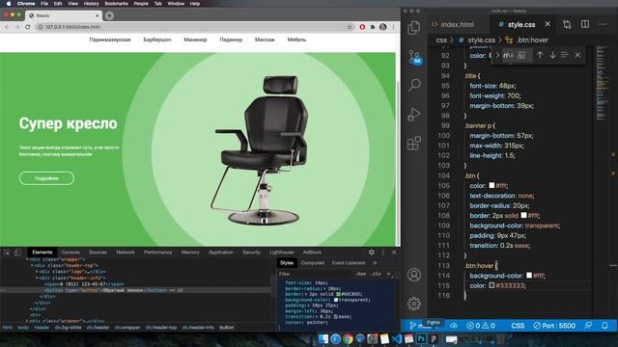Click the DevTools inspect element icon
The width and height of the screenshot is (618, 347).
(x=7, y=253)
